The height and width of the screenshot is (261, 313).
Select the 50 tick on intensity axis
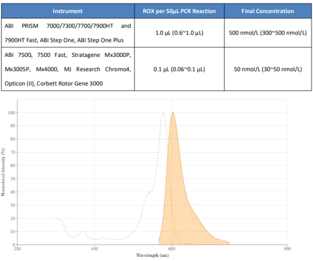click(13, 179)
